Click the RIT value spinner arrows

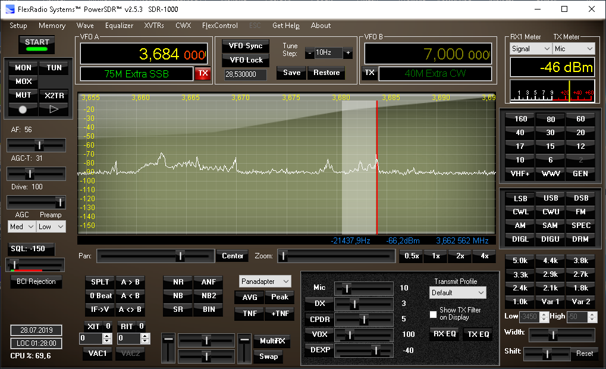145,339
